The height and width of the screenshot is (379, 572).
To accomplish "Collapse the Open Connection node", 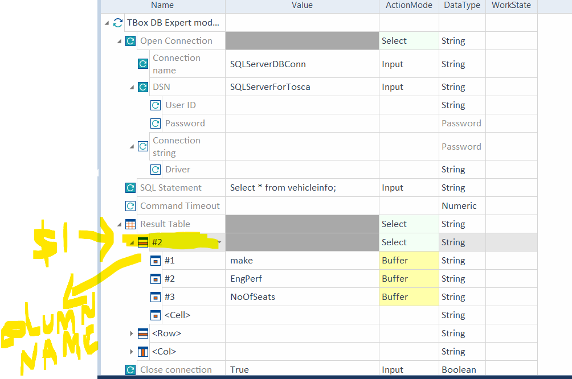I will (x=119, y=42).
